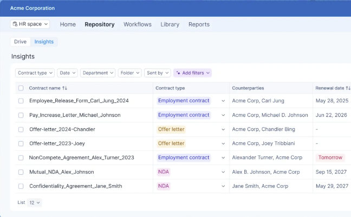Click Alexander Turner, Acme Corp cell
Image resolution: width=351 pixels, height=217 pixels.
tap(267, 157)
